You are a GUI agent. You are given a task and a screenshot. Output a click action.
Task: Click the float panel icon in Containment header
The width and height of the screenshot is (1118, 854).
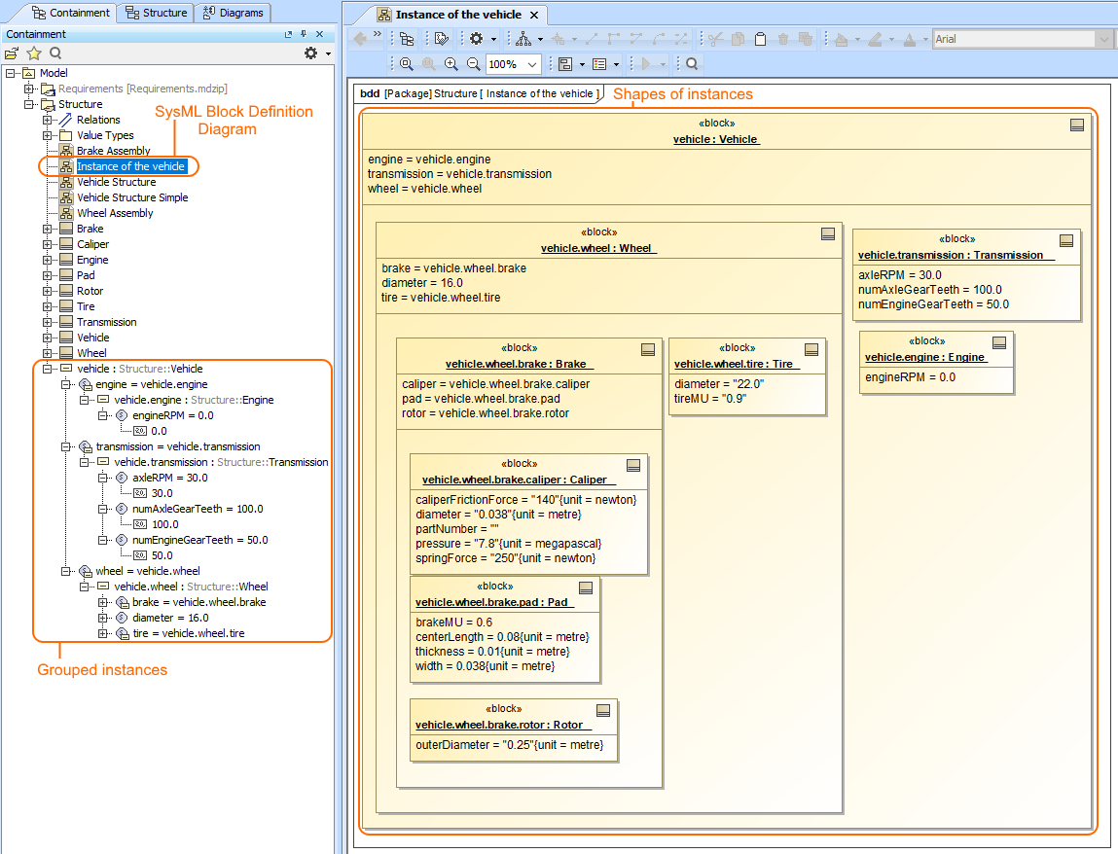click(288, 34)
